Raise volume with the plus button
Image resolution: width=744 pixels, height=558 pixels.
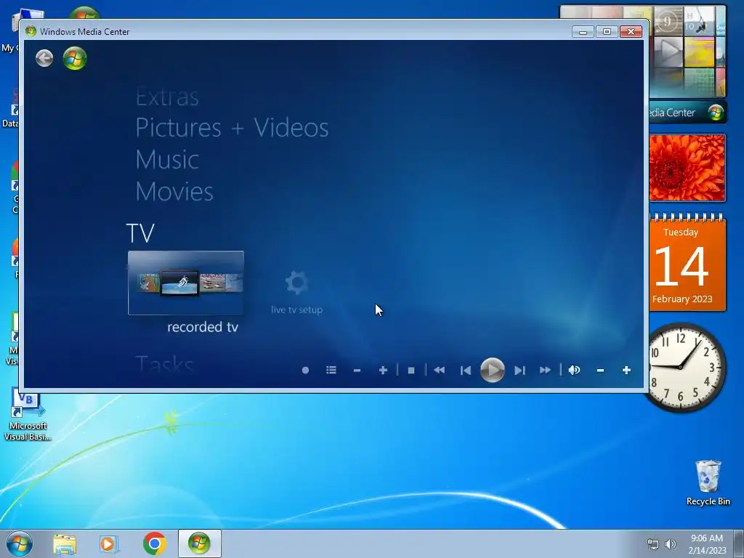click(626, 370)
